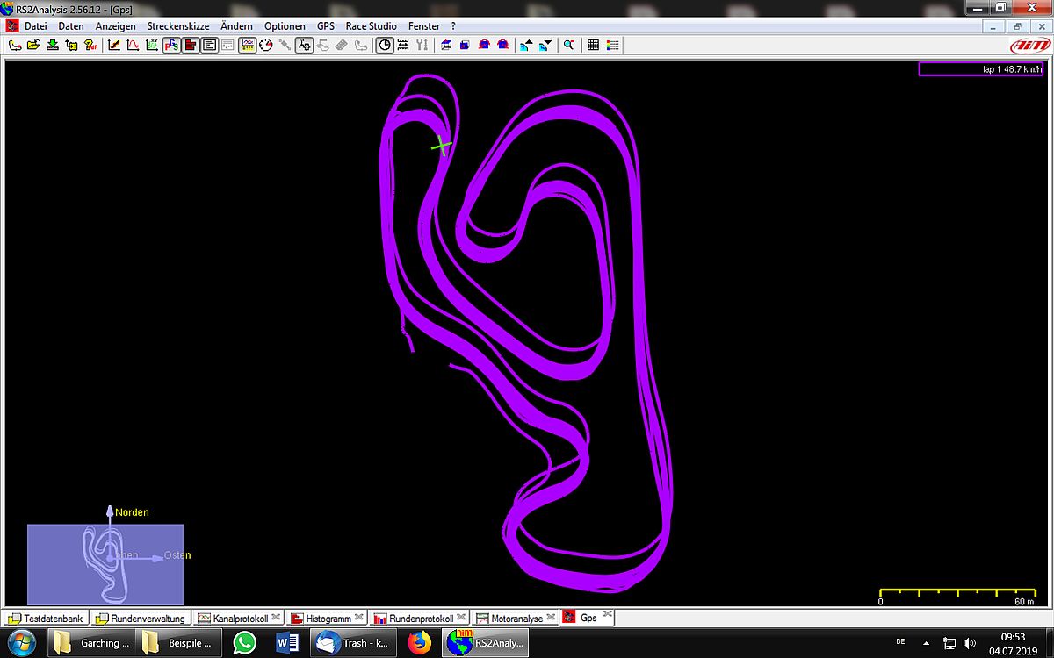Open the ? help menu
This screenshot has width=1054, height=658.
453,26
